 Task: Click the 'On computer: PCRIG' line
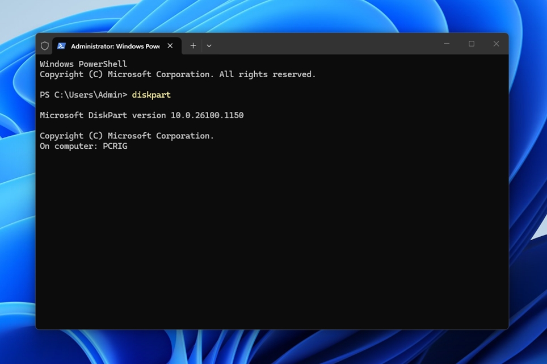point(83,146)
